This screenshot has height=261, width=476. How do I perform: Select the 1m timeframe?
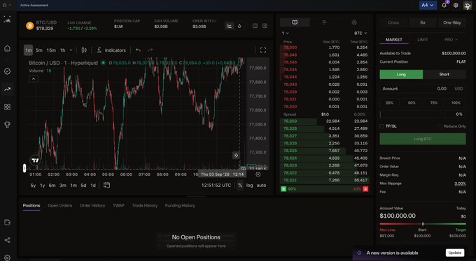[x=29, y=50]
